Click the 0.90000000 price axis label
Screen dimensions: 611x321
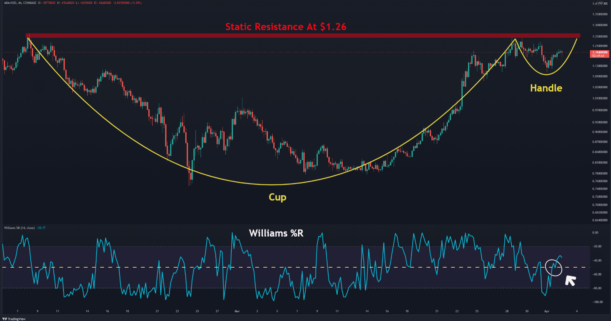600,132
